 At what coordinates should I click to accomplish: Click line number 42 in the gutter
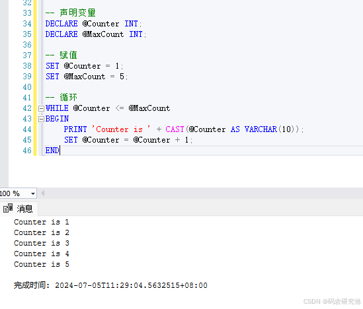point(27,108)
